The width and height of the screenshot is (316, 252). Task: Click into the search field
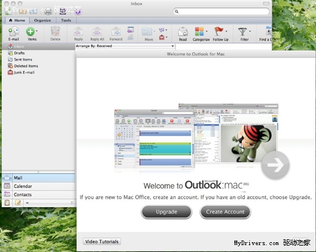[221, 12]
